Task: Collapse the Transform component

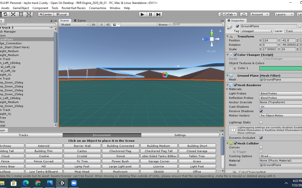Action: [227, 36]
